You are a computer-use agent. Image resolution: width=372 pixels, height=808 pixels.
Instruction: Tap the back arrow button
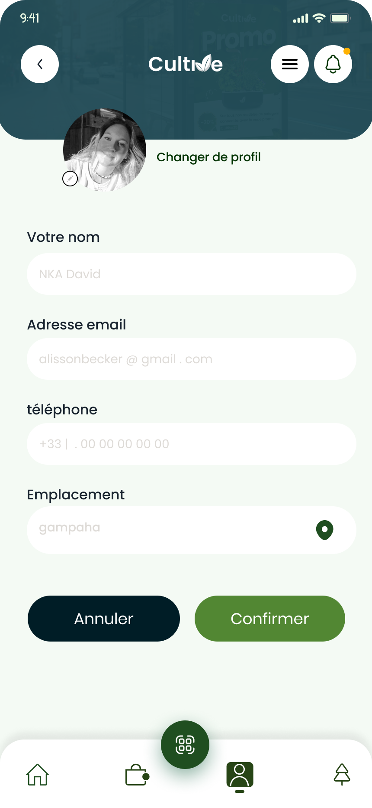tap(40, 64)
